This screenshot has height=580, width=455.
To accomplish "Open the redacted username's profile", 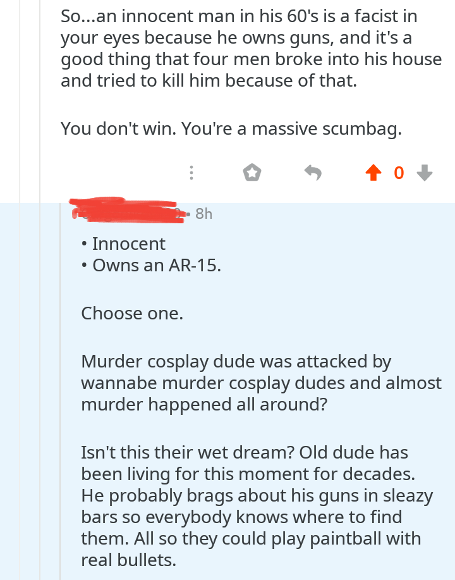I will tap(126, 211).
